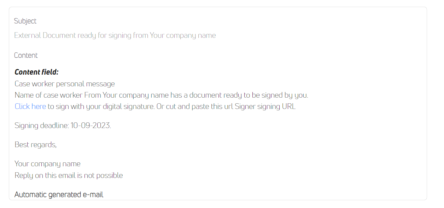This screenshot has height=208, width=444.
Task: Click the "Or cut and paste this url" text
Action: click(195, 106)
